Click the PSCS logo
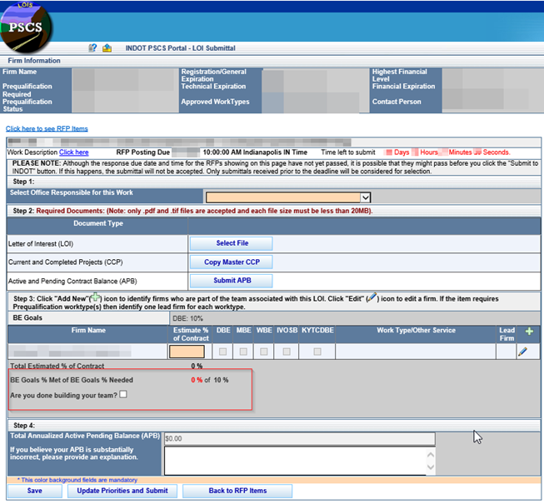 click(x=26, y=27)
